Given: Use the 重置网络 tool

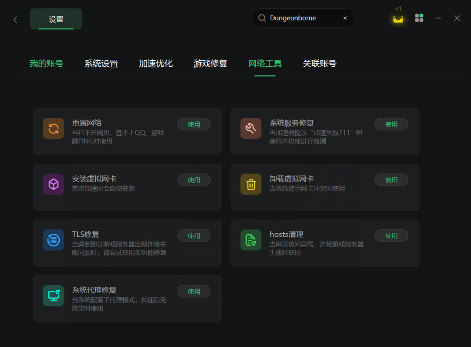Looking at the screenshot, I should (194, 124).
